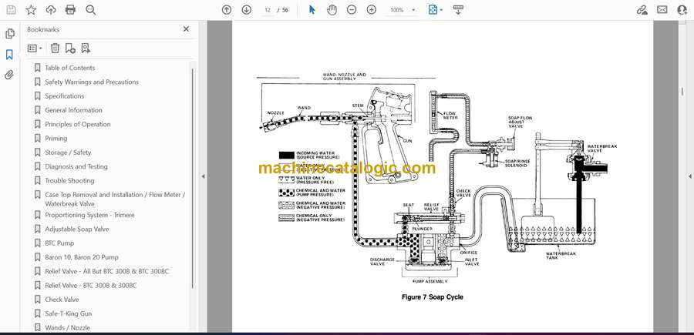Activate the Hand pan tool

(x=332, y=10)
